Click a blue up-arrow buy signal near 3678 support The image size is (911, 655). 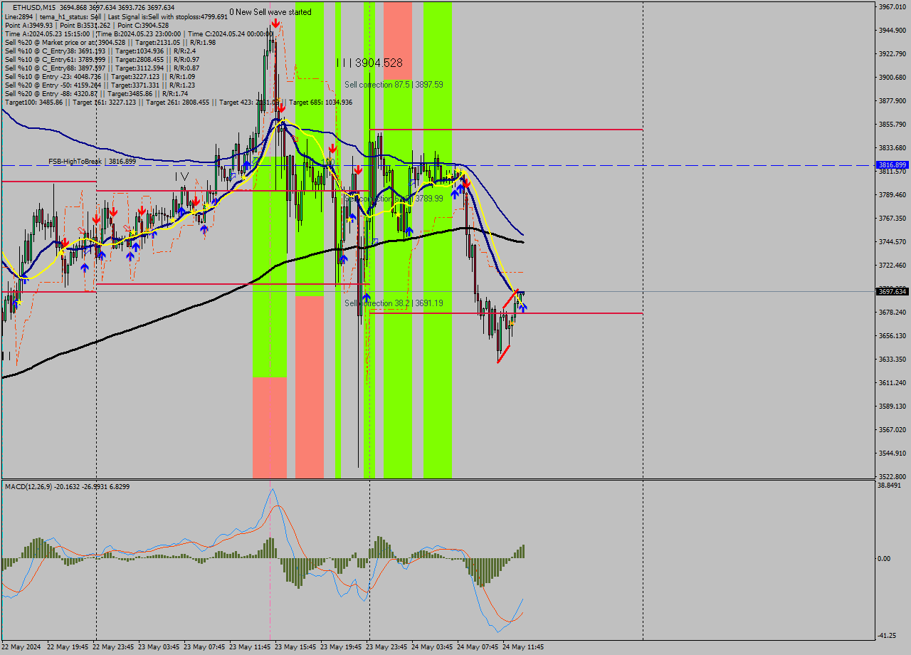(523, 308)
